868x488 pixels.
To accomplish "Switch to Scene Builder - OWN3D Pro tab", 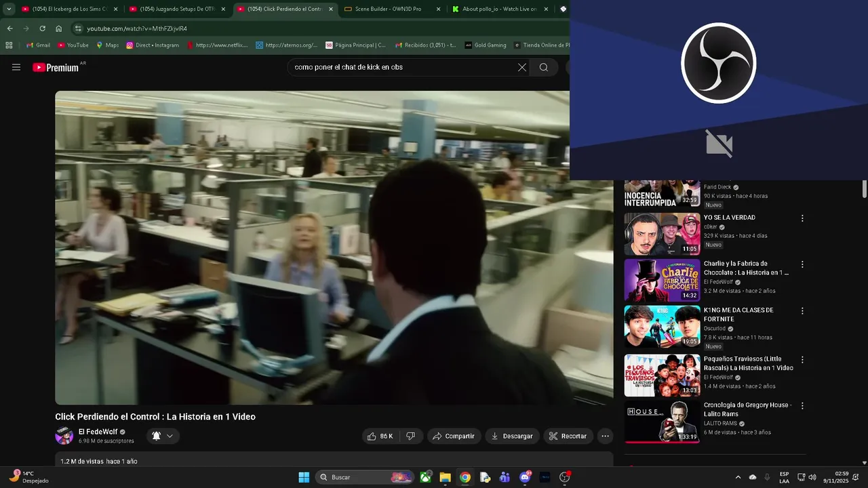I will [x=392, y=9].
